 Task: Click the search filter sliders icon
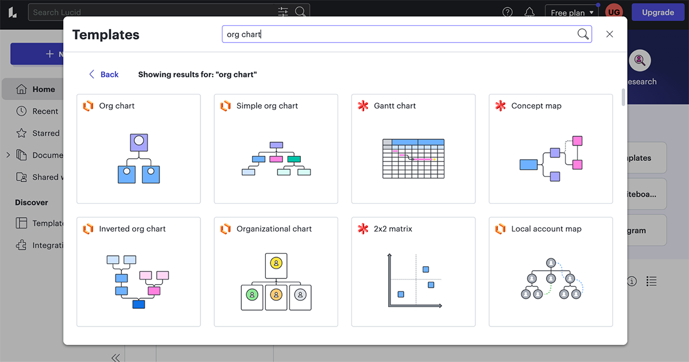[x=283, y=12]
